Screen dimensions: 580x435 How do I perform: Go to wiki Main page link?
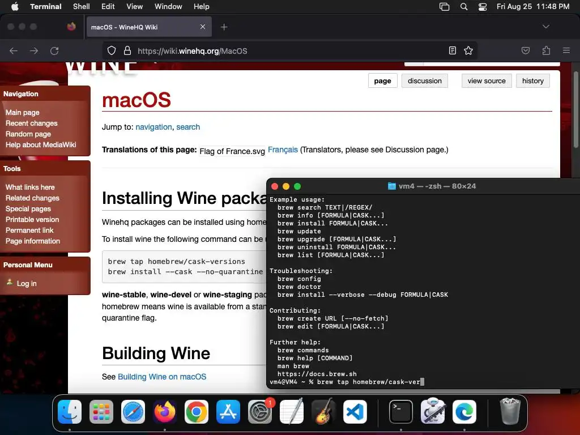coord(23,113)
